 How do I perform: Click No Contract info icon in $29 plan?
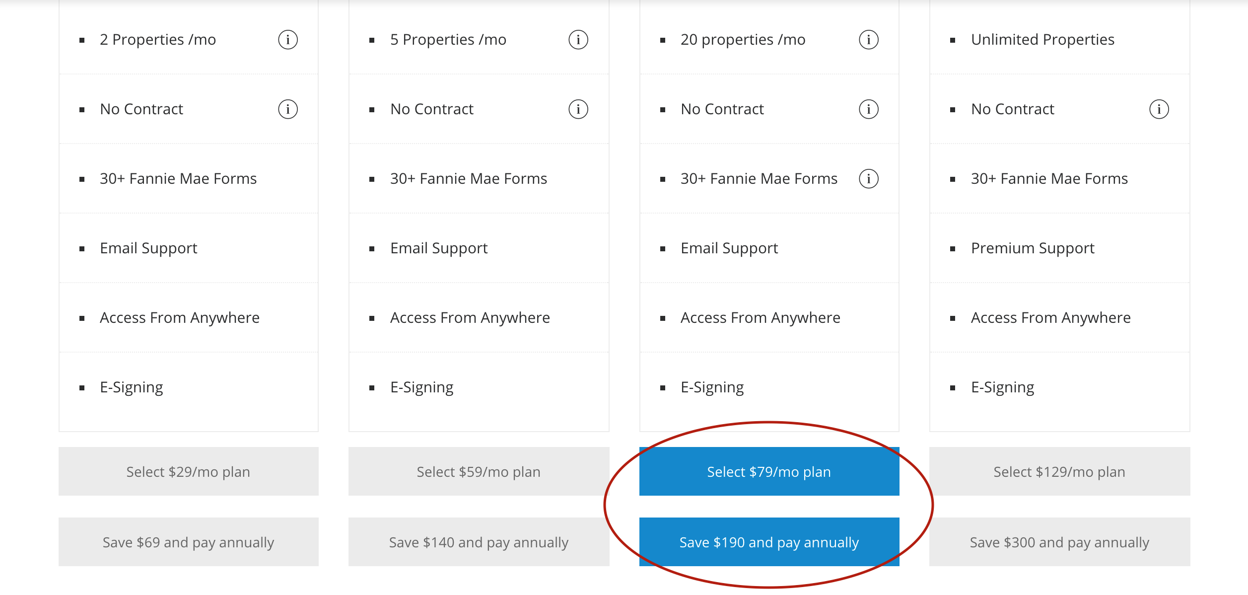click(x=288, y=109)
